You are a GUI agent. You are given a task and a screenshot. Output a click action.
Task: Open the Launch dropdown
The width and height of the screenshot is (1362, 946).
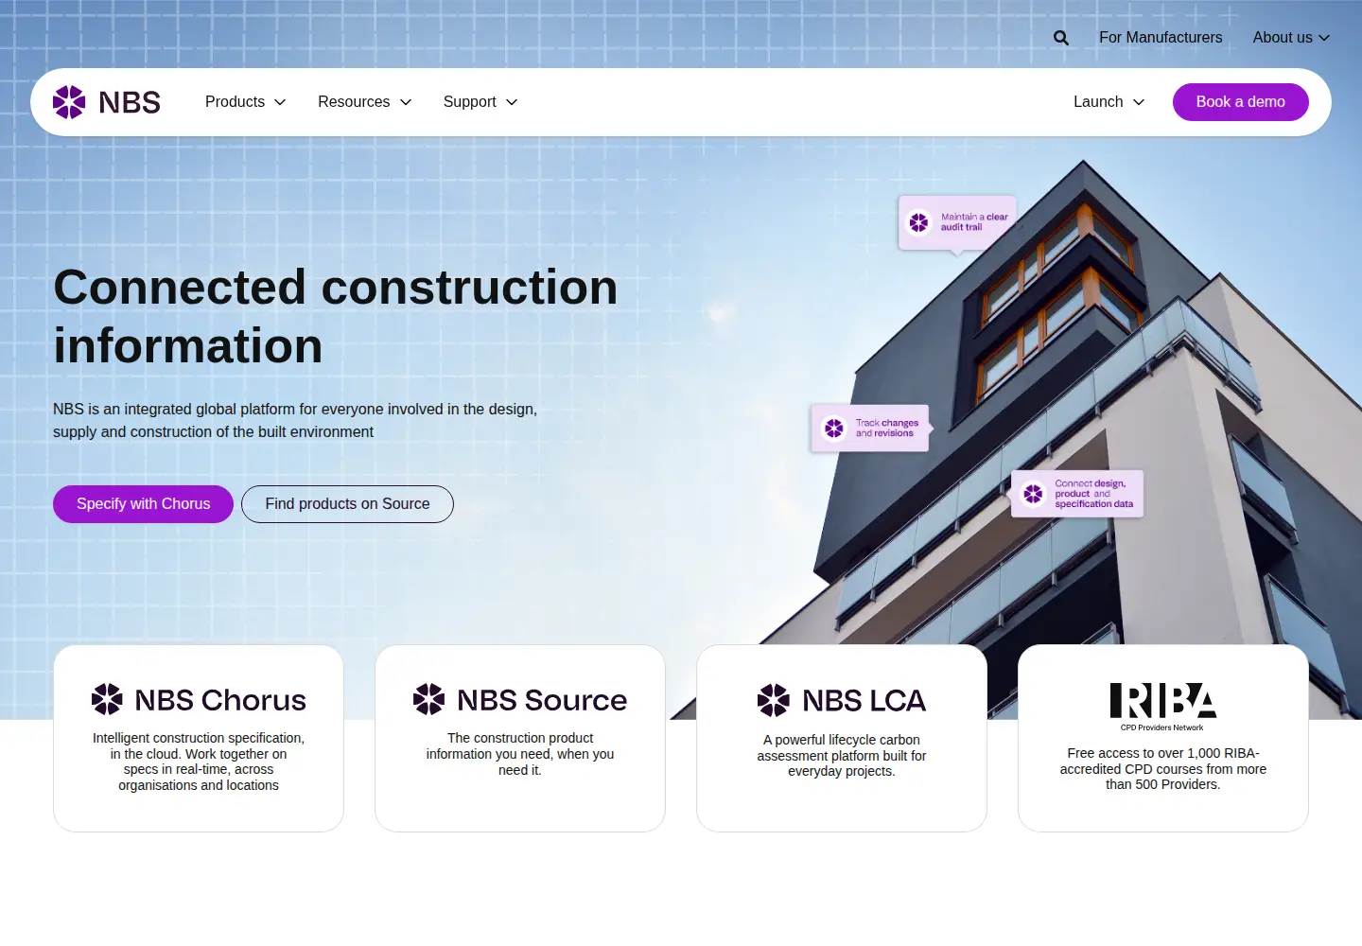pyautogui.click(x=1109, y=102)
